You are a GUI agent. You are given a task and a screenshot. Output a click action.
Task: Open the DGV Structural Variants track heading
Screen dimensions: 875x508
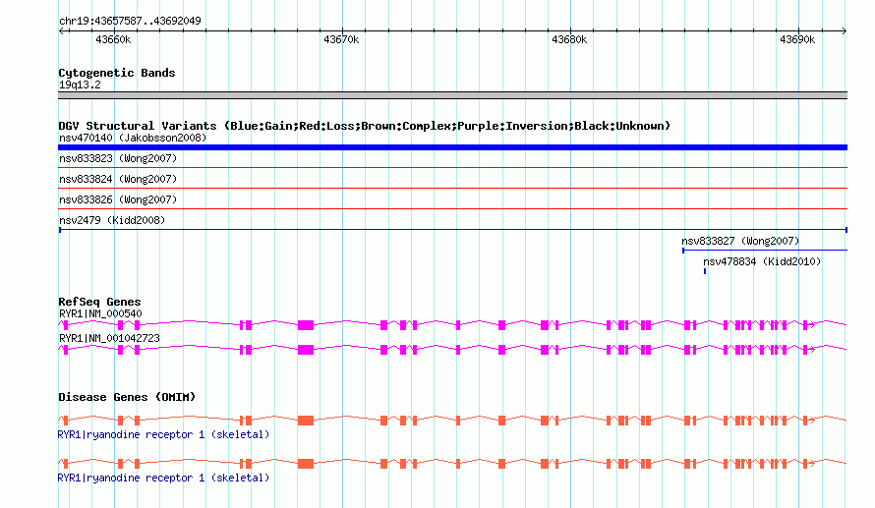365,126
